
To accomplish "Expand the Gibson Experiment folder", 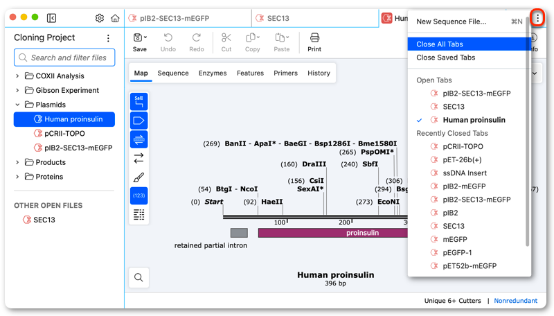I will pos(17,90).
